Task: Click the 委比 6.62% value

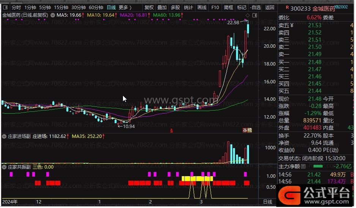Action: (x=314, y=17)
